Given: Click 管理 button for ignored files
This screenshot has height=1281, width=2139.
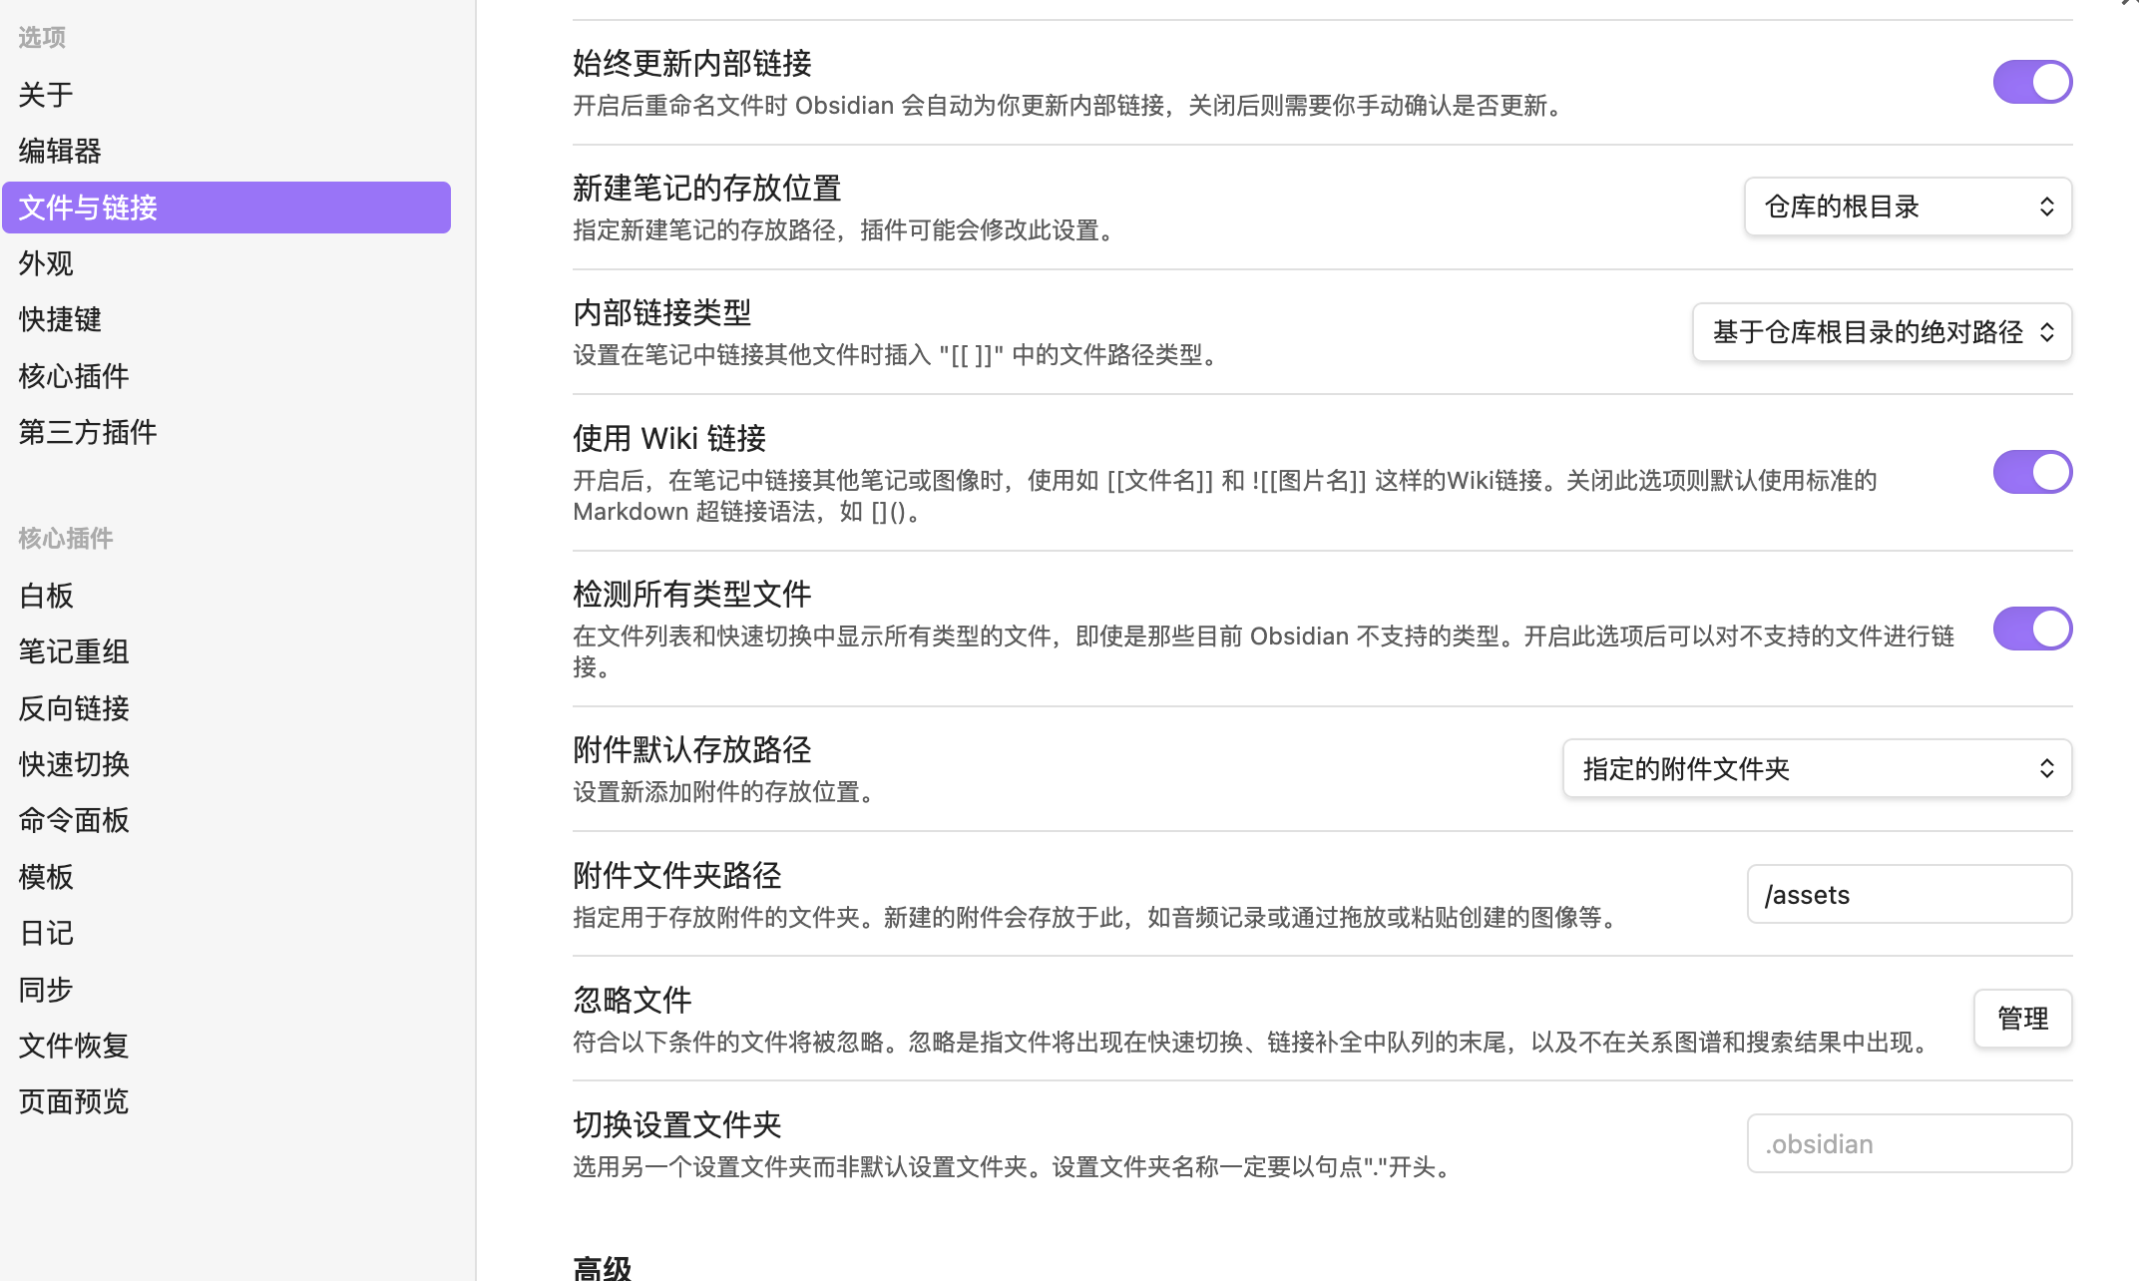Looking at the screenshot, I should click(x=2022, y=1019).
